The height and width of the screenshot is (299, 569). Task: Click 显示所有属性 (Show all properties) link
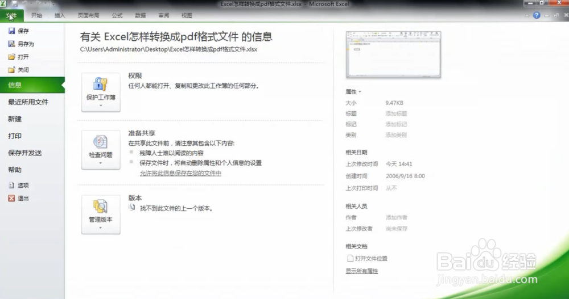coord(362,271)
